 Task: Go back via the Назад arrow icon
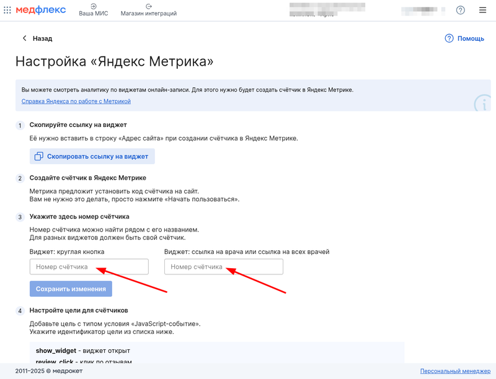(x=24, y=38)
